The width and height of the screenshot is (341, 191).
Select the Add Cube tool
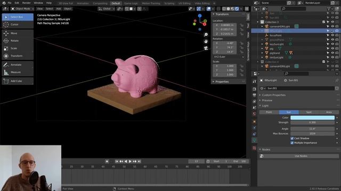18,81
